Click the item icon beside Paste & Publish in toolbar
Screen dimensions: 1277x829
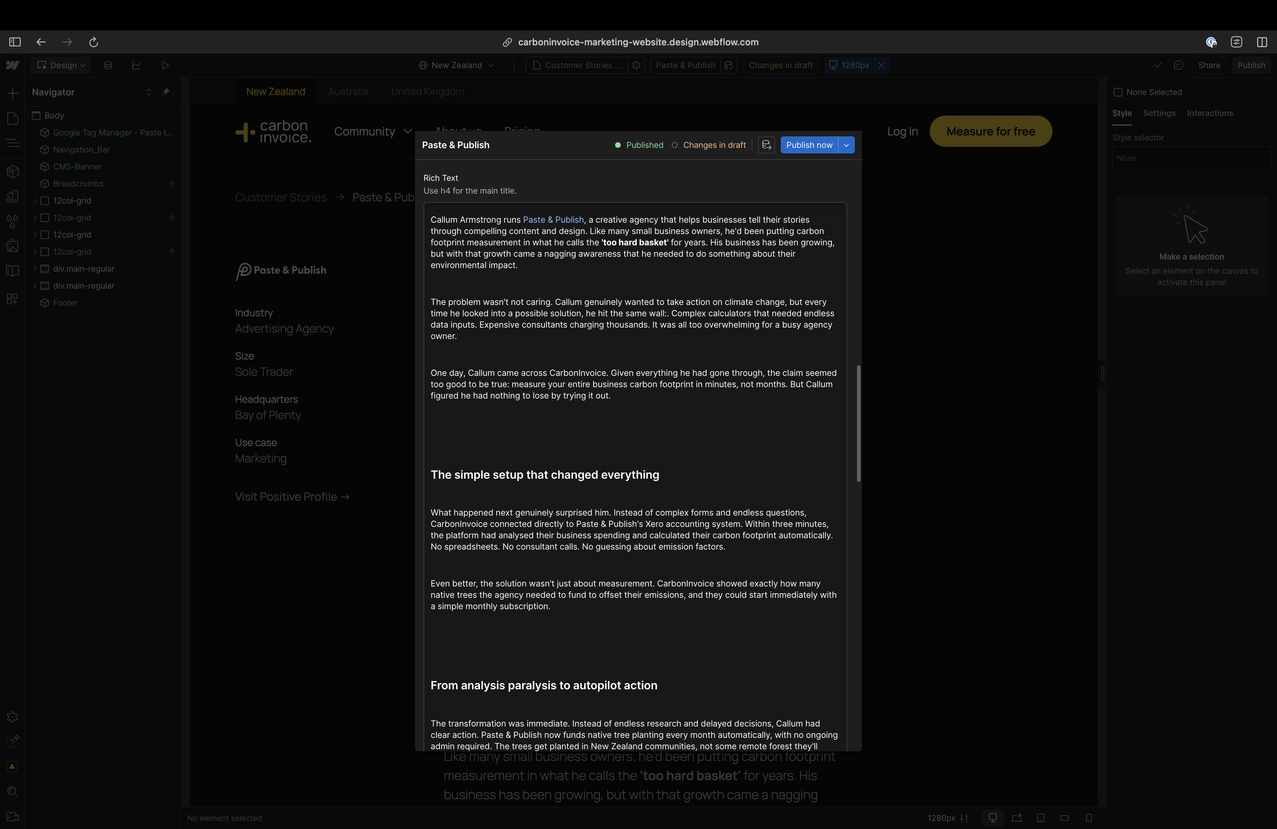[x=729, y=65]
